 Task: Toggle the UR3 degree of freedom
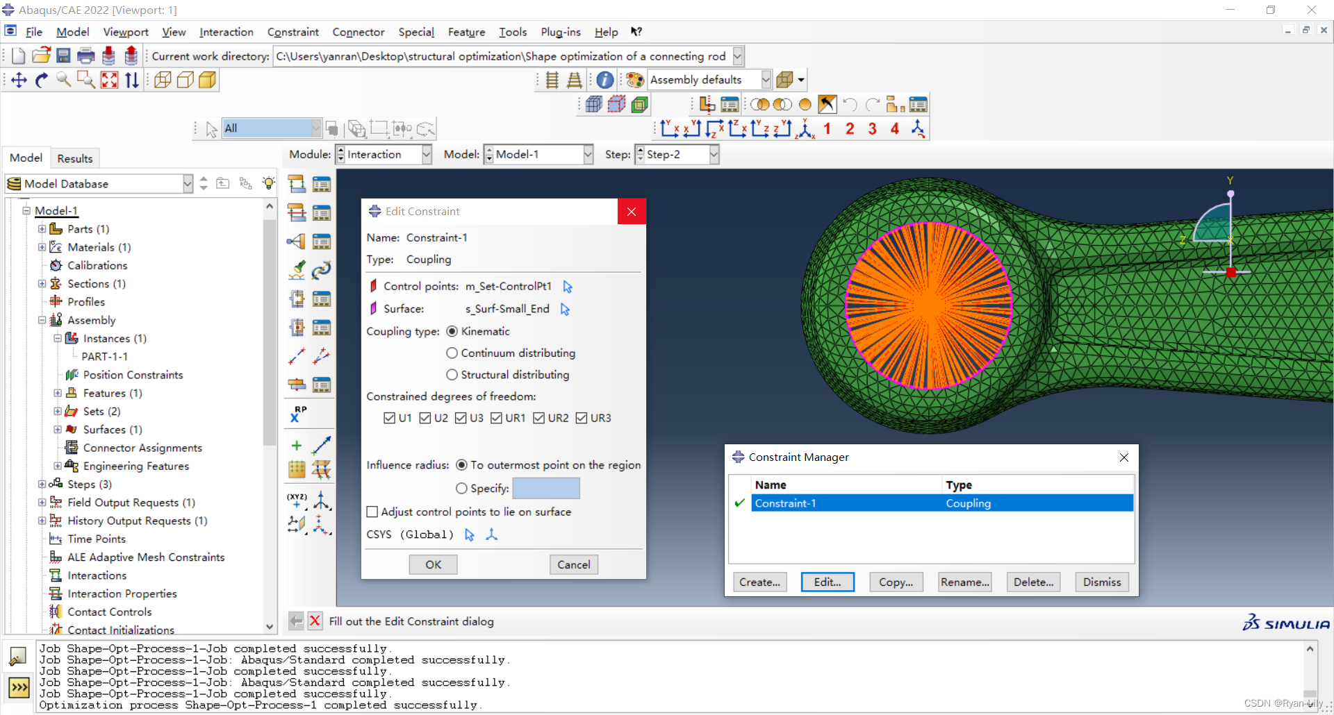pos(582,418)
